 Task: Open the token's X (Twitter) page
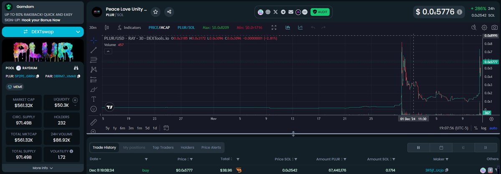tap(276, 12)
